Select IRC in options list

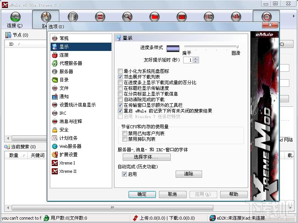pyautogui.click(x=81, y=113)
